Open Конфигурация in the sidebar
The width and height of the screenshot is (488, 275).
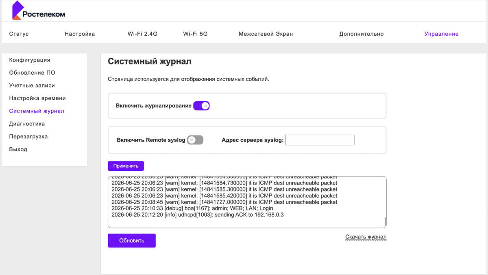pyautogui.click(x=30, y=60)
